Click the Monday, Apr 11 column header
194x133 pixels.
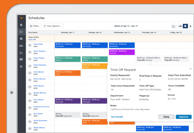click(x=68, y=33)
